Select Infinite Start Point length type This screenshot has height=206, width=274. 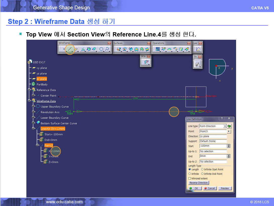pyautogui.click(x=202, y=170)
